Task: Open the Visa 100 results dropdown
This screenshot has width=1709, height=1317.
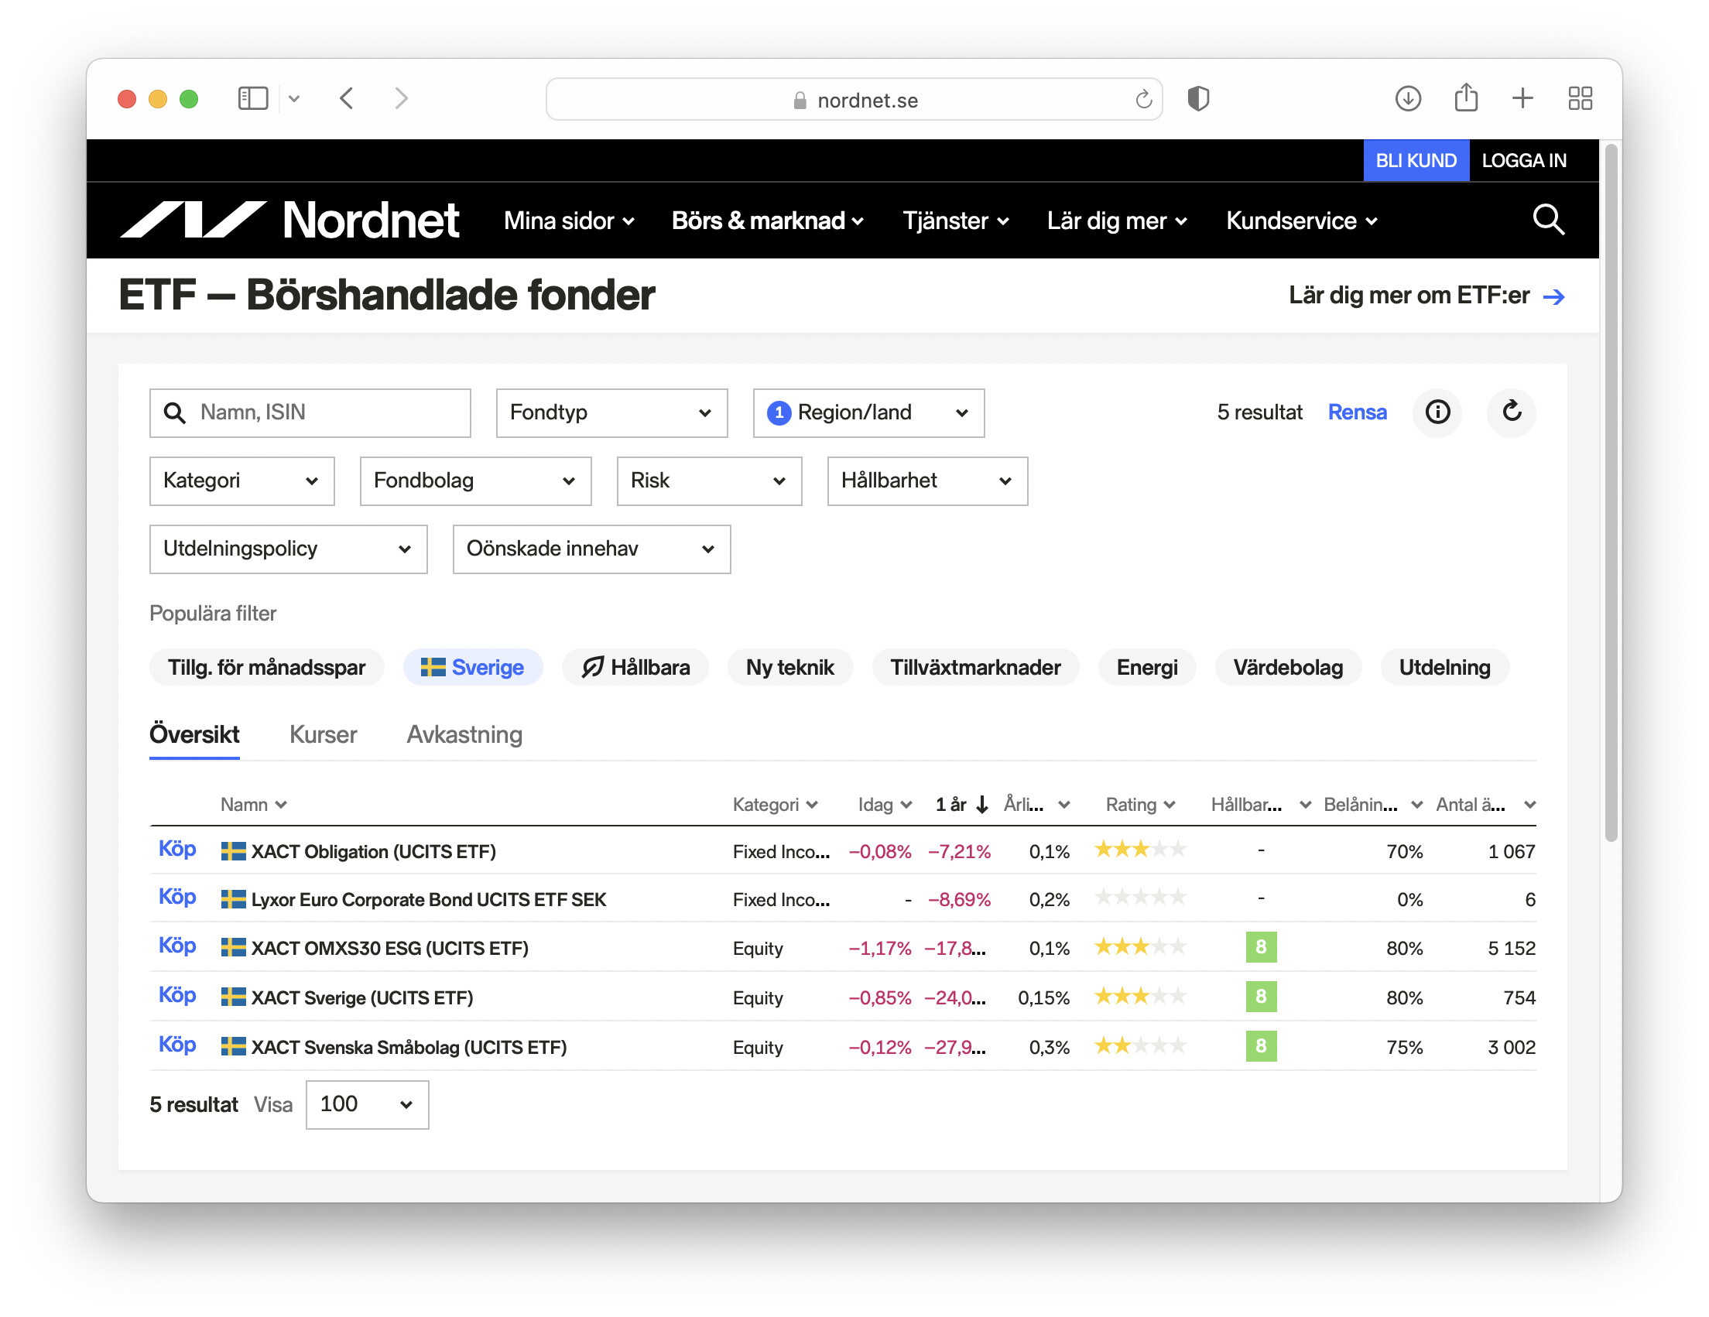Action: click(x=367, y=1104)
